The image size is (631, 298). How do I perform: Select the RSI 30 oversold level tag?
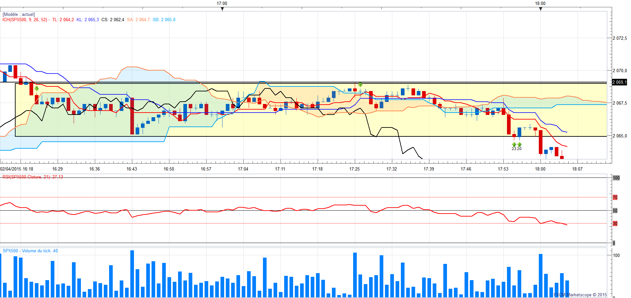(x=615, y=224)
